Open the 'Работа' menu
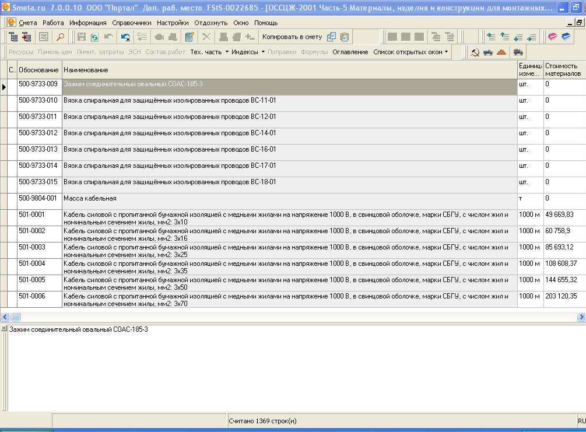The height and width of the screenshot is (432, 586). (x=53, y=23)
